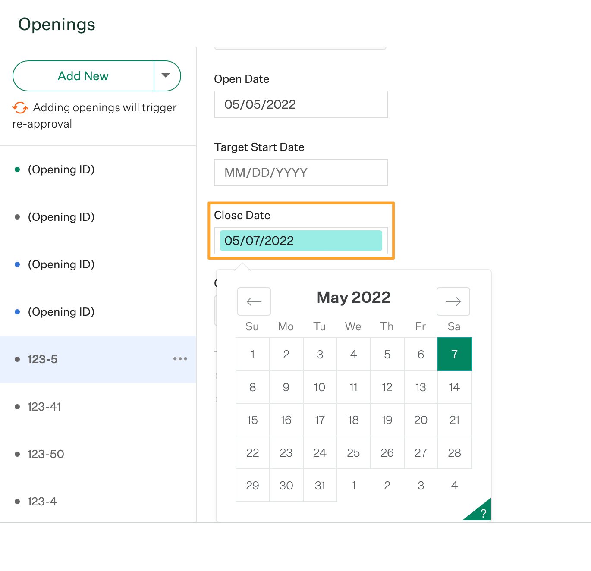Click the help question mark in calendar corner
591x571 pixels.
point(483,513)
